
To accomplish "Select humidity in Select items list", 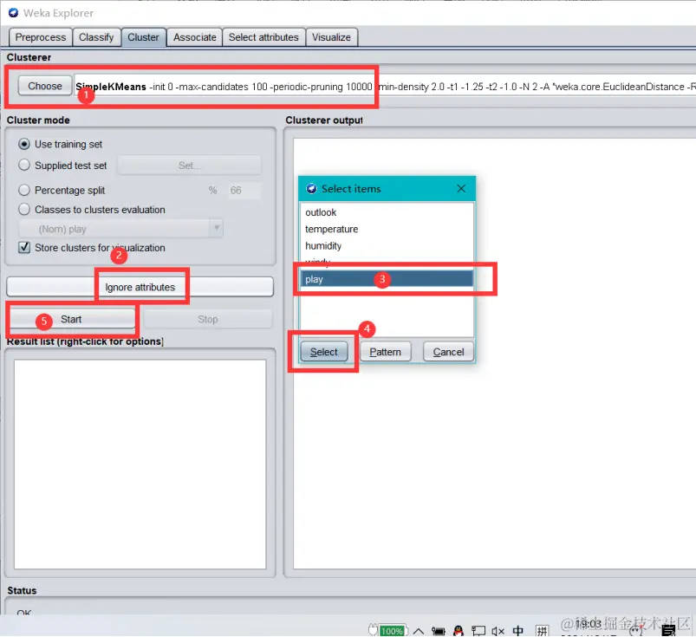I will (387, 246).
